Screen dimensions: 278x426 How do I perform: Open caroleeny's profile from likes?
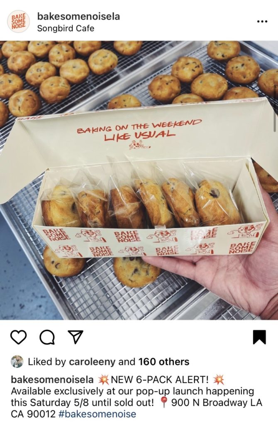tap(92, 362)
